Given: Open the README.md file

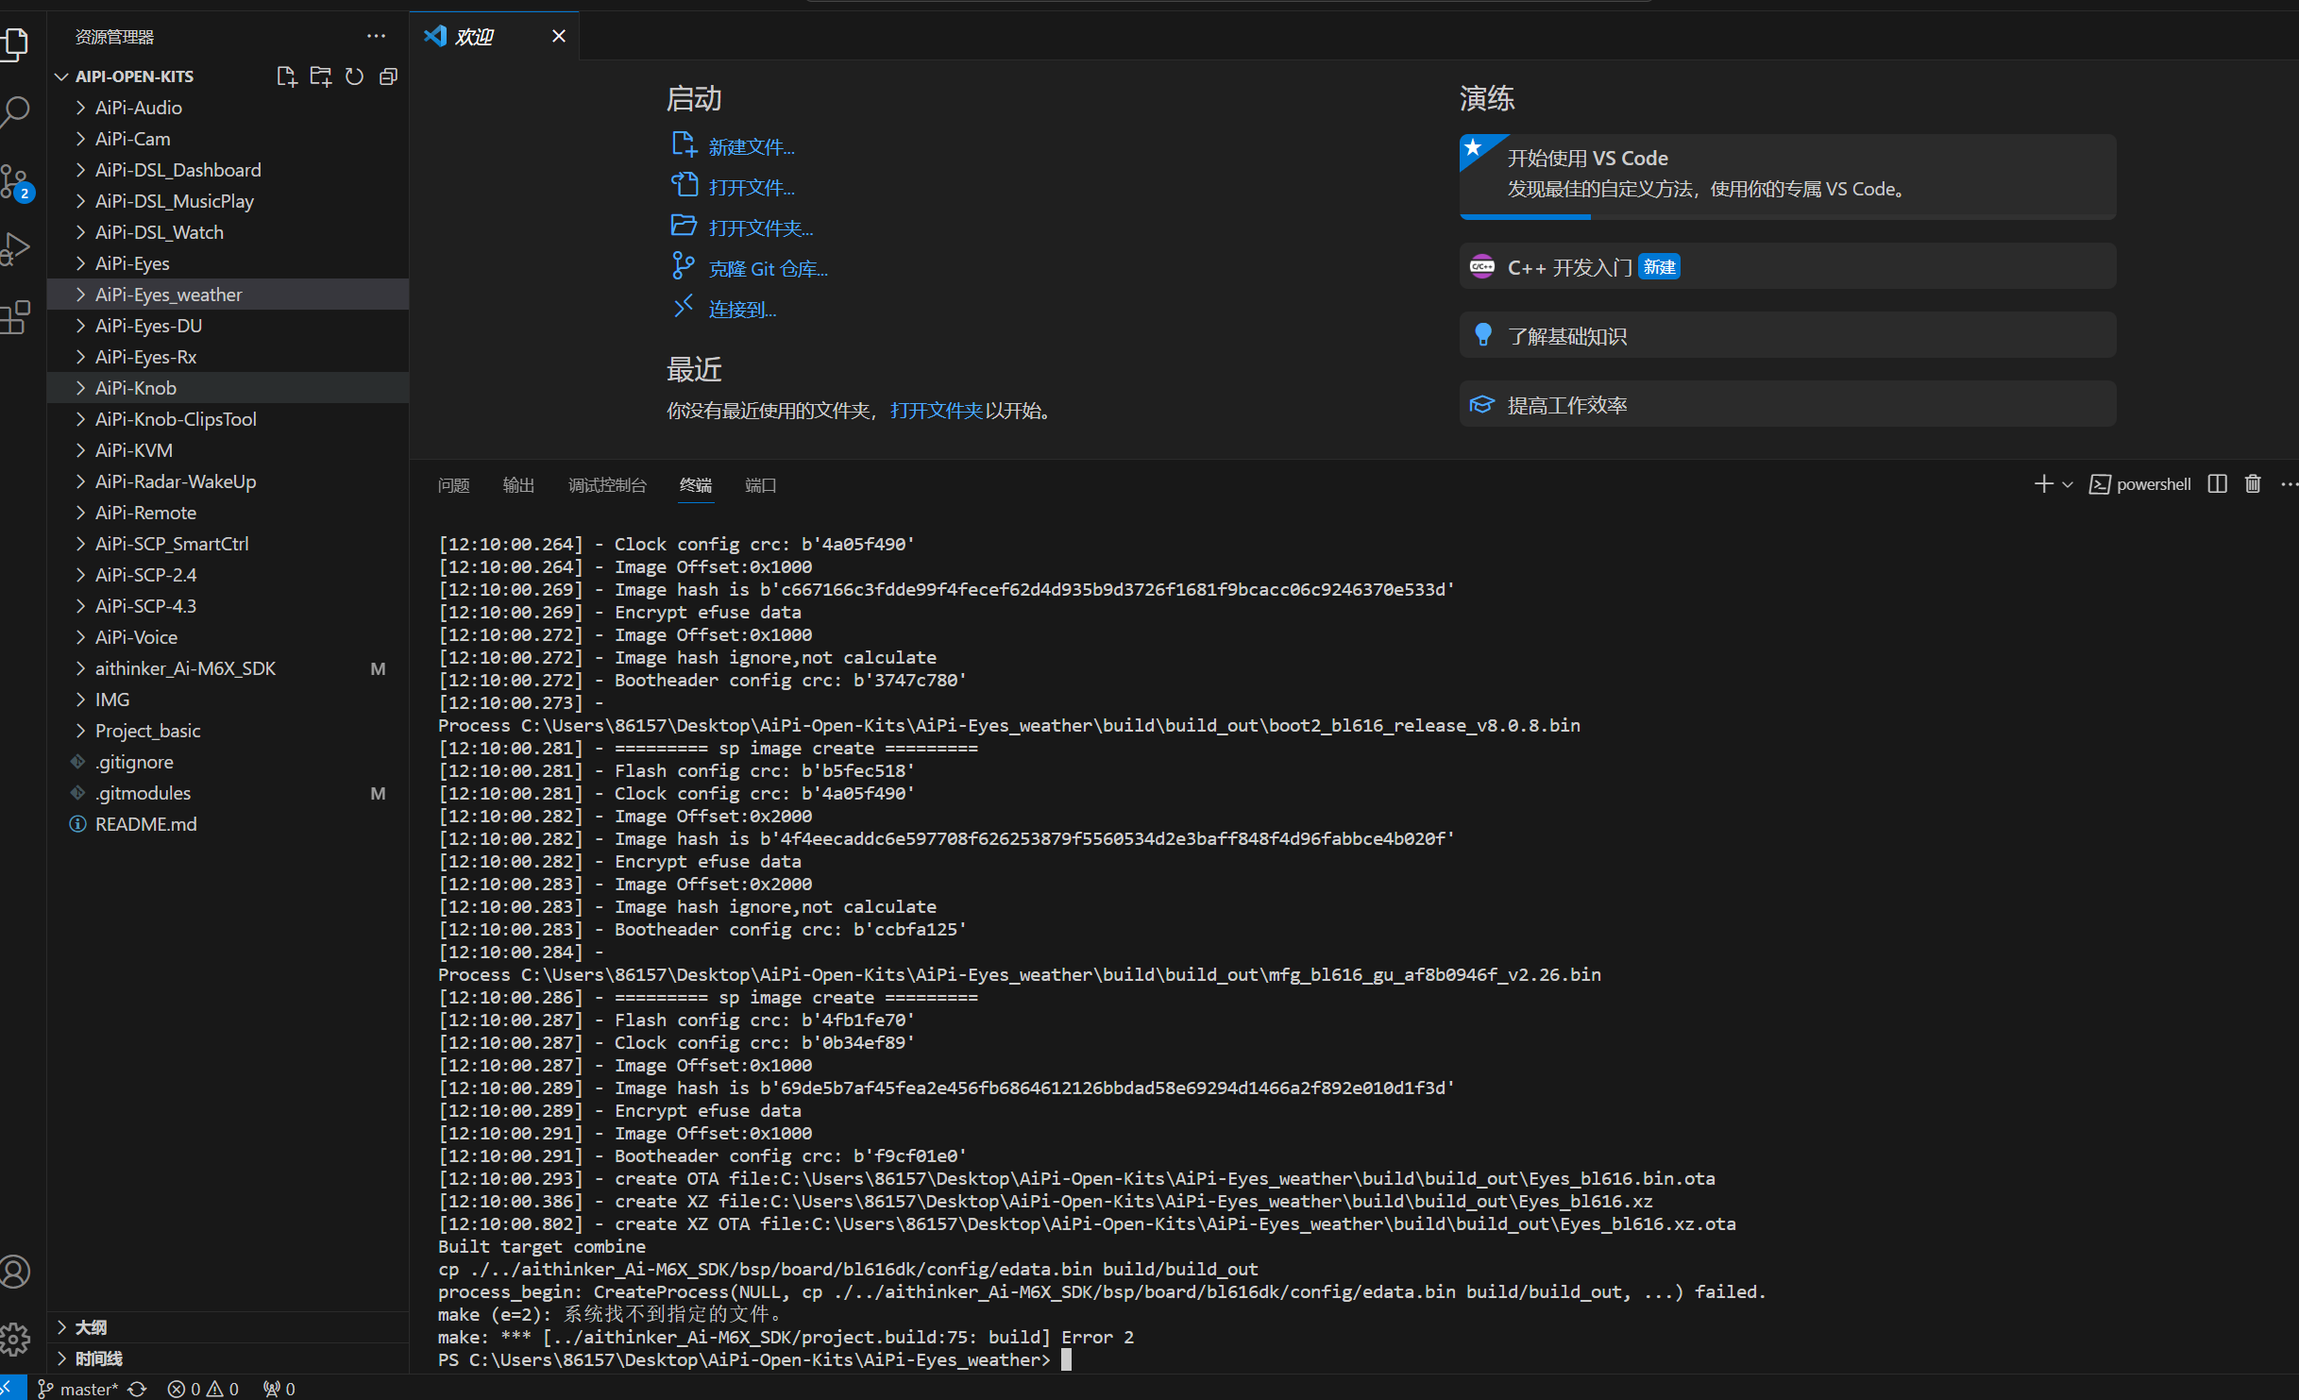Looking at the screenshot, I should pyautogui.click(x=228, y=824).
